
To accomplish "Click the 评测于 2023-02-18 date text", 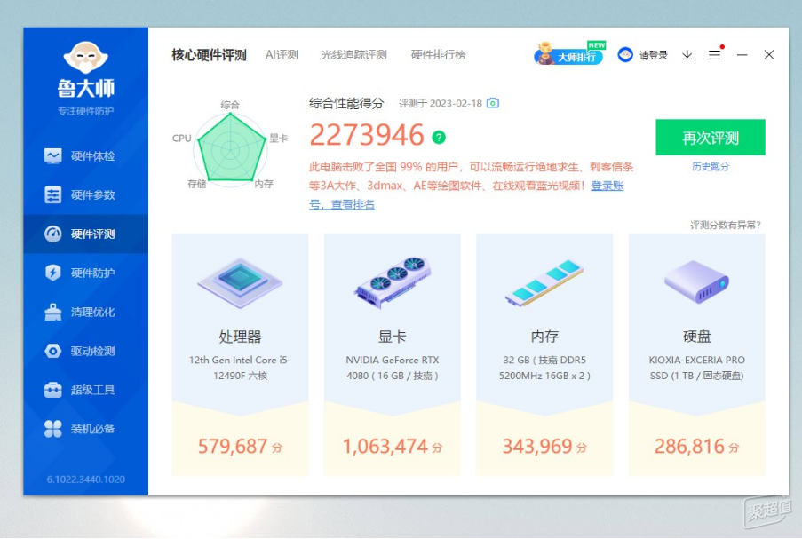I will 441,103.
